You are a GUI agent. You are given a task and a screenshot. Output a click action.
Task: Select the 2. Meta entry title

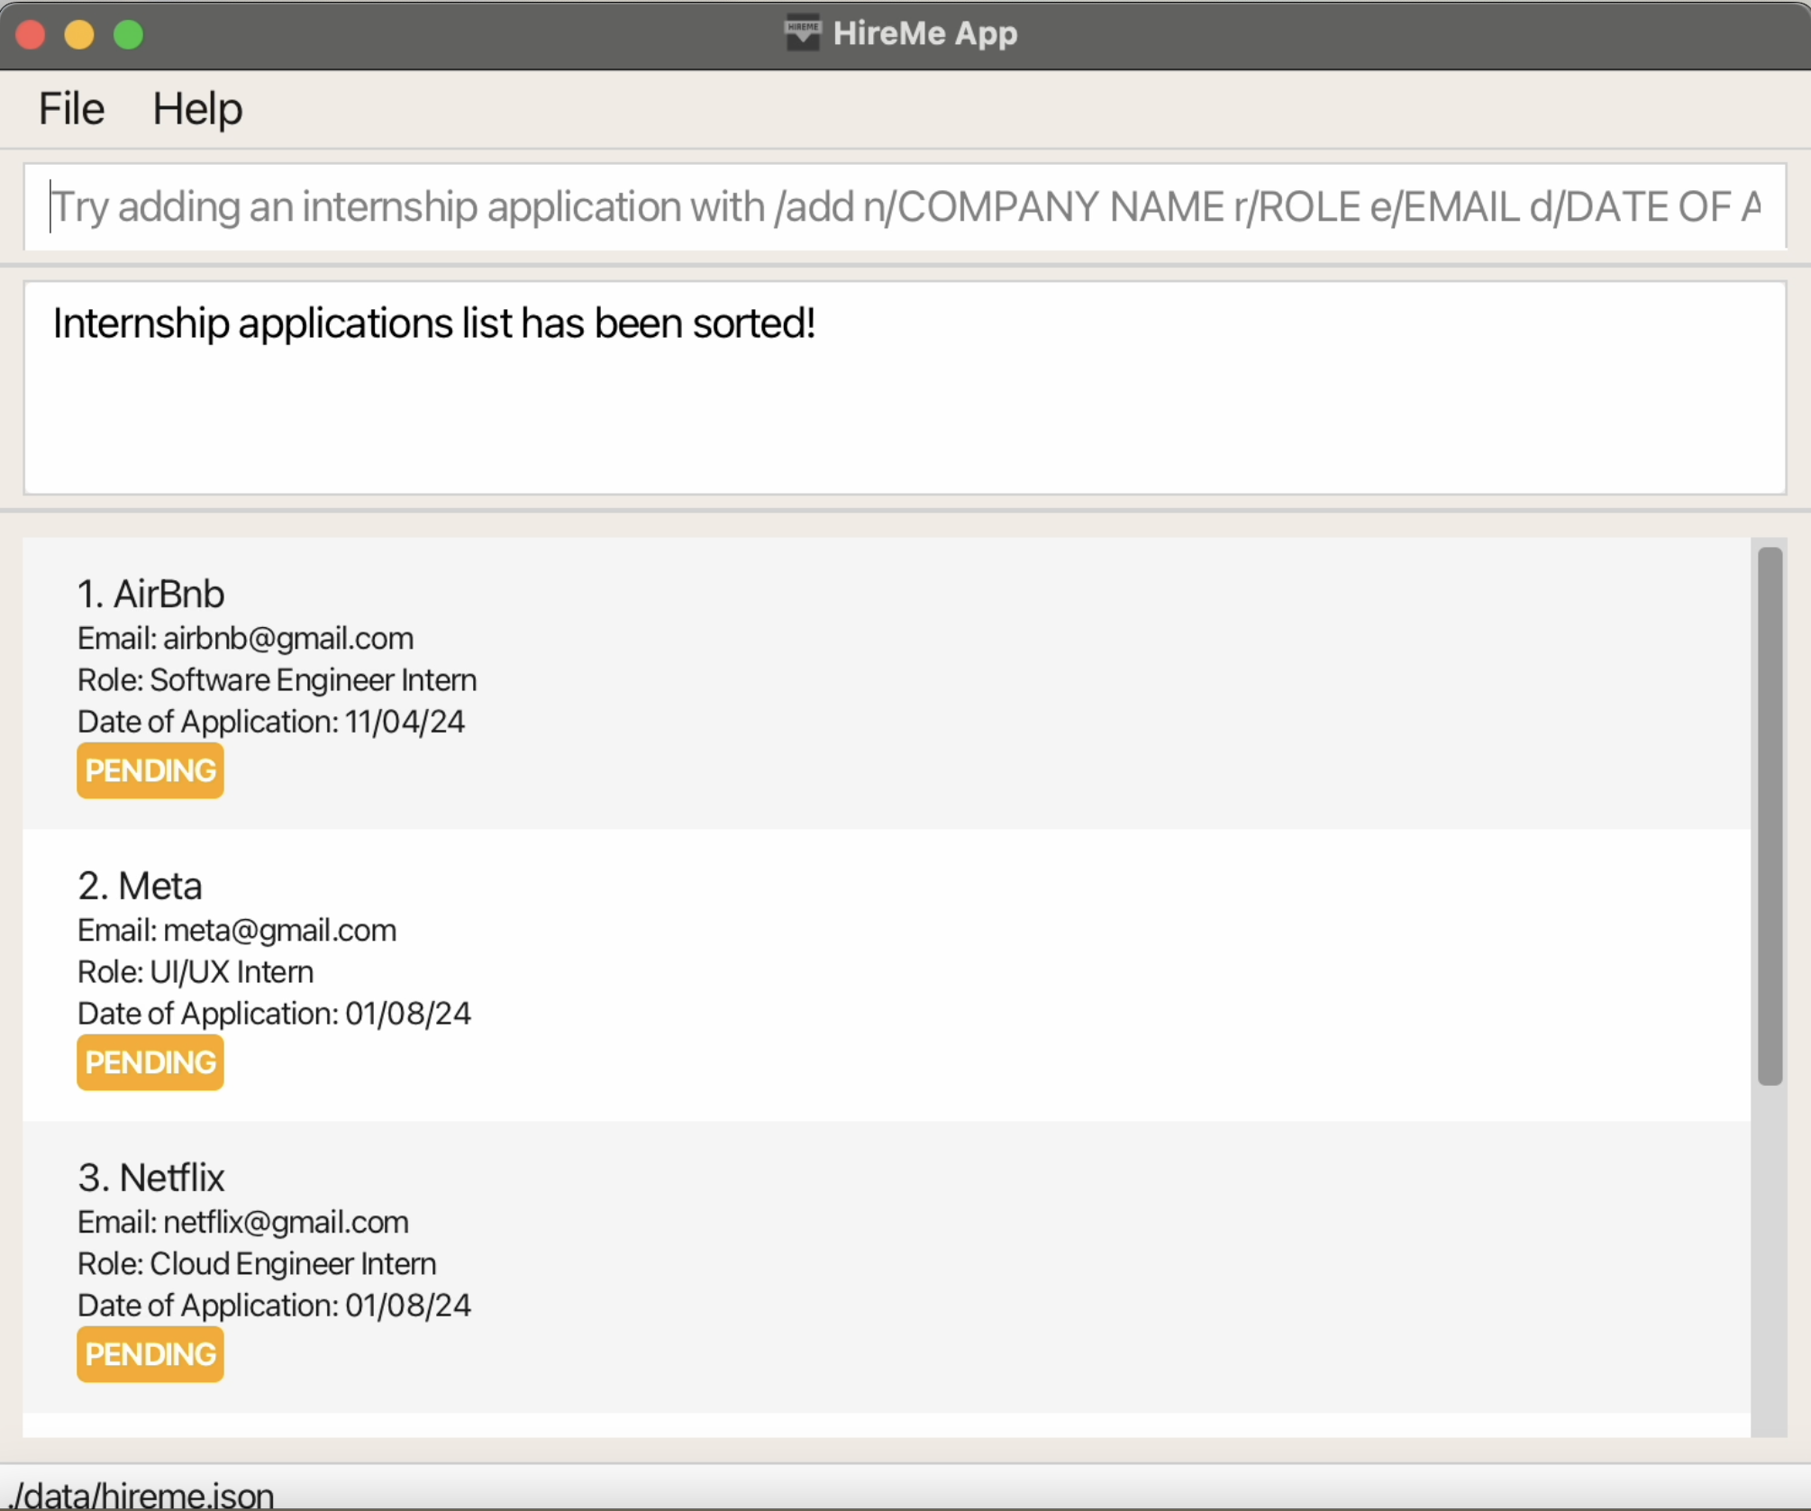(x=140, y=886)
